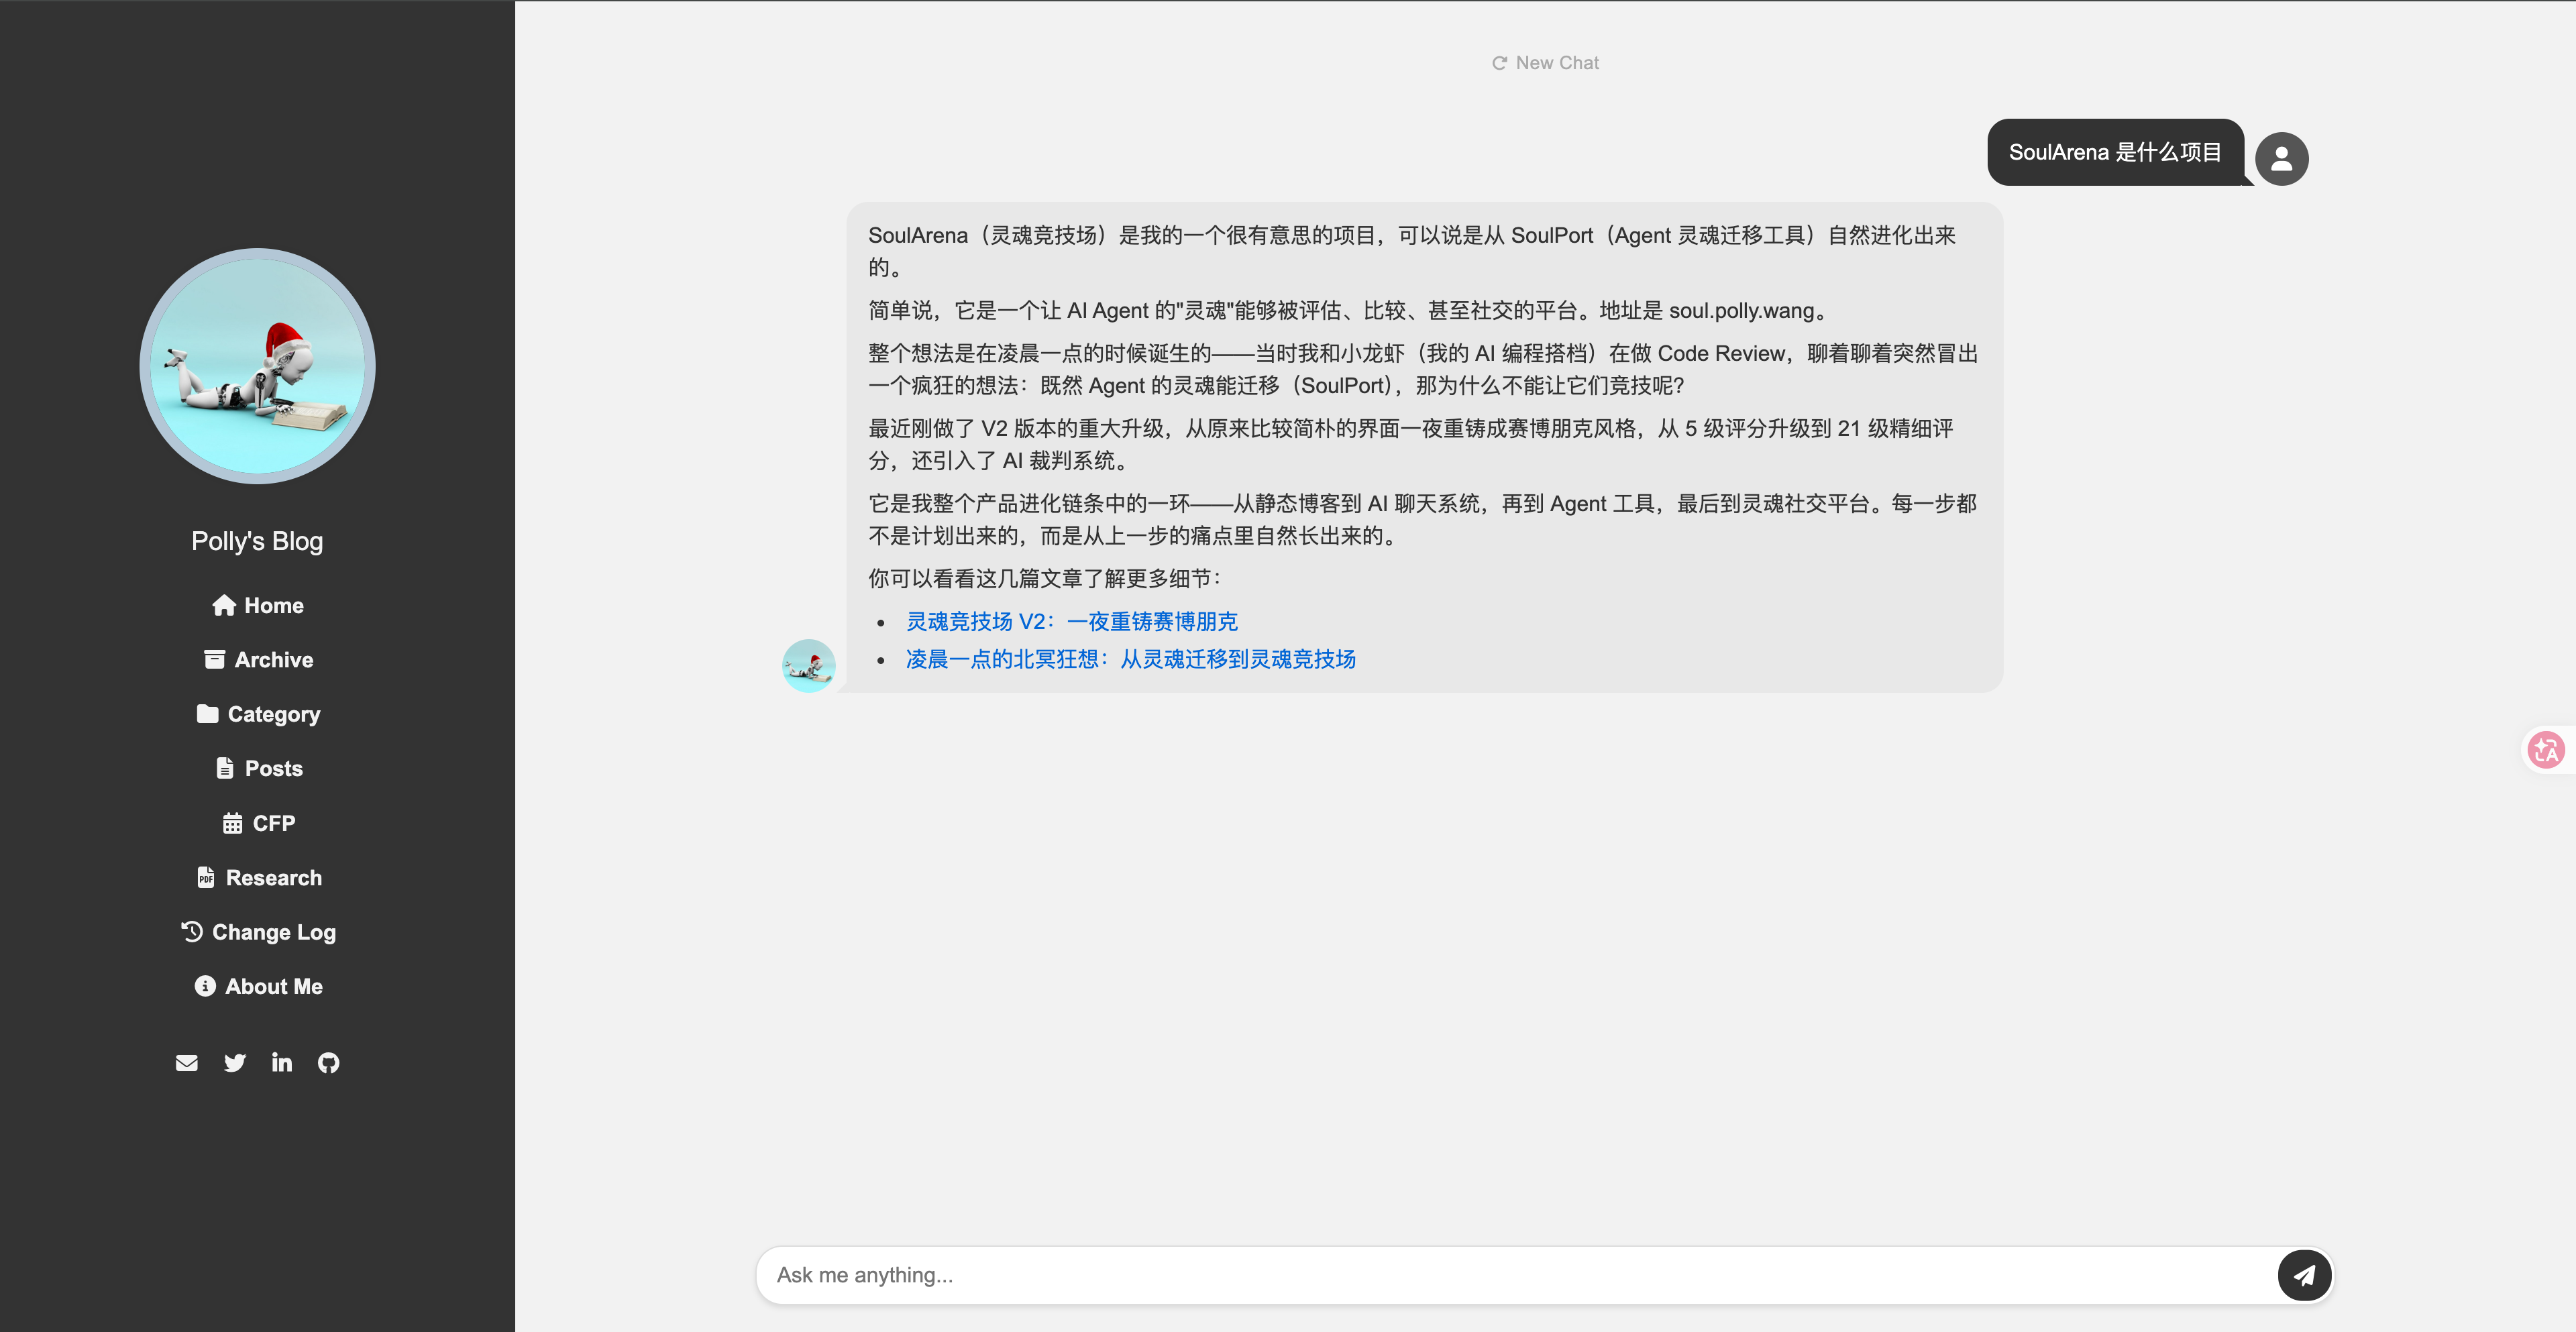Open the LinkedIn profile icon
Viewport: 2576px width, 1332px height.
click(282, 1062)
